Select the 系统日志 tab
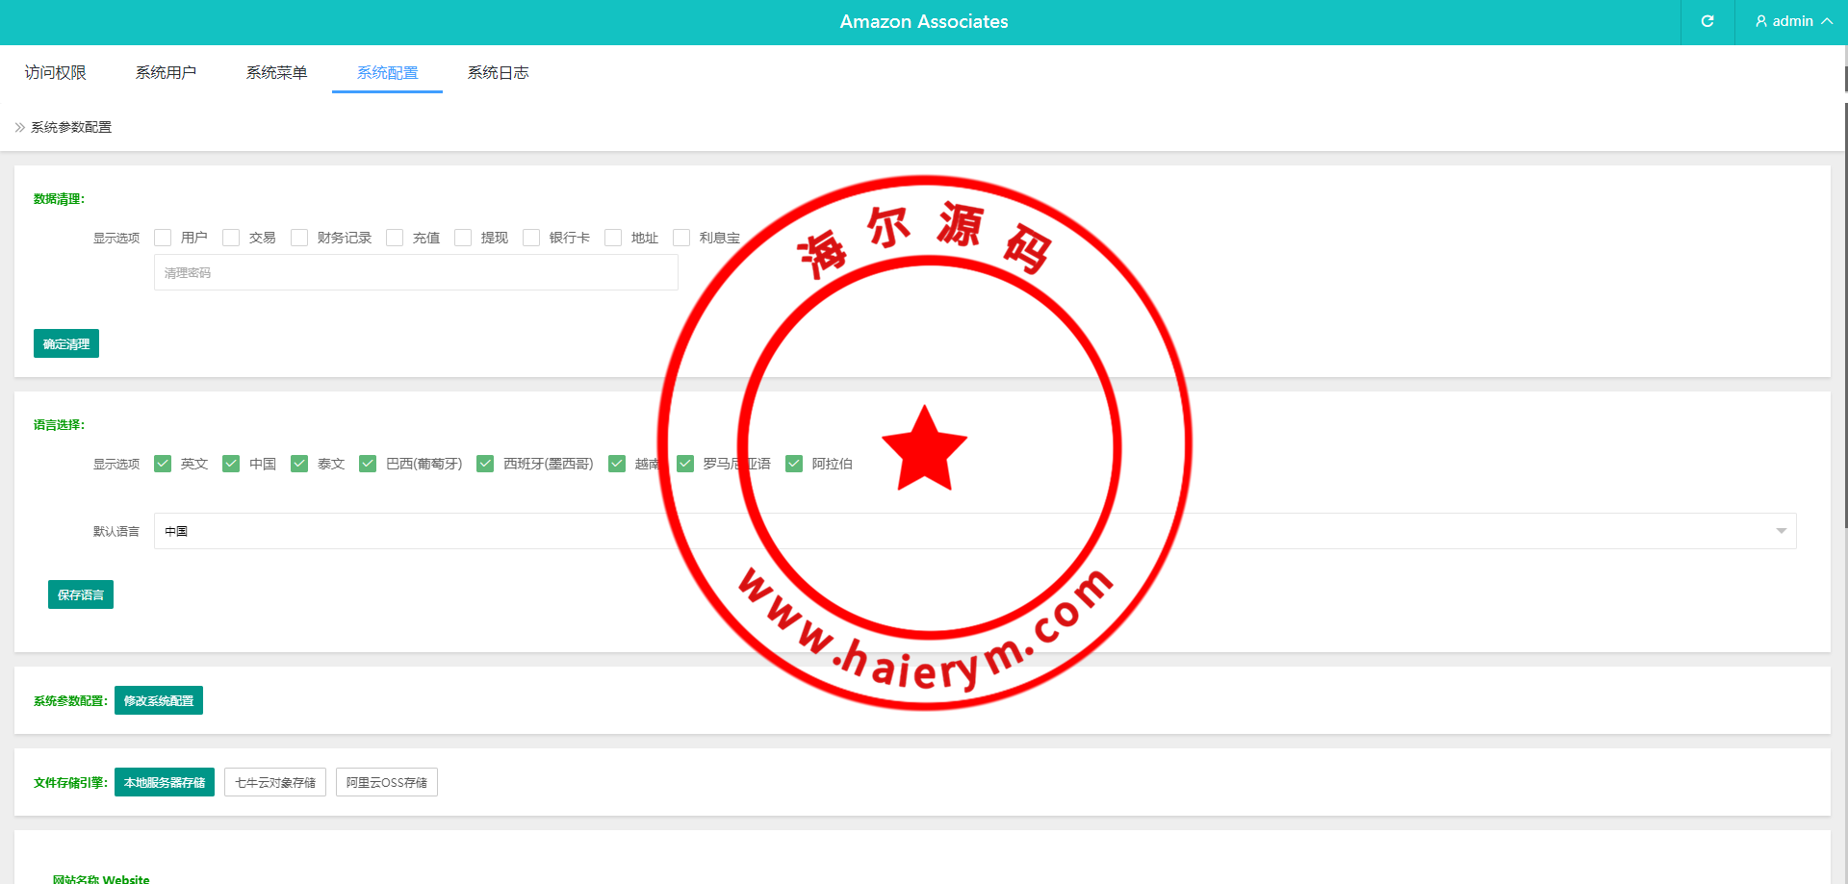 point(498,72)
